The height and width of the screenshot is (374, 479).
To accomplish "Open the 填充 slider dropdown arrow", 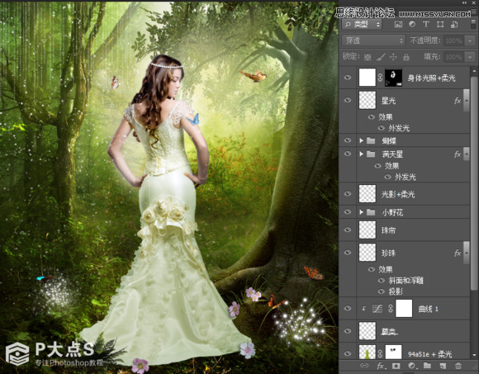I will [x=470, y=57].
